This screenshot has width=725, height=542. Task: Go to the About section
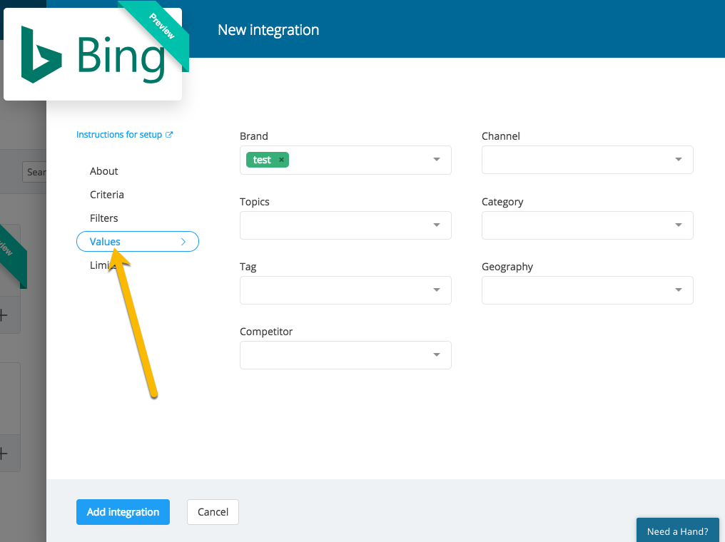coord(104,171)
